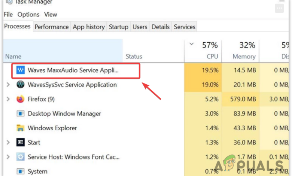Sort by the Status column header
Image resolution: width=292 pixels, height=176 pixels.
click(153, 51)
